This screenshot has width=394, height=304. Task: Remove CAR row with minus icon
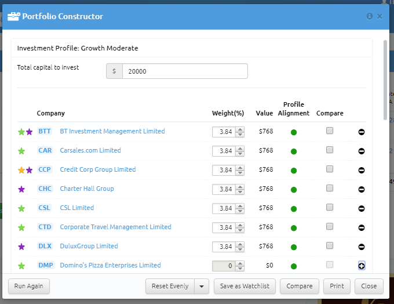tap(362, 151)
